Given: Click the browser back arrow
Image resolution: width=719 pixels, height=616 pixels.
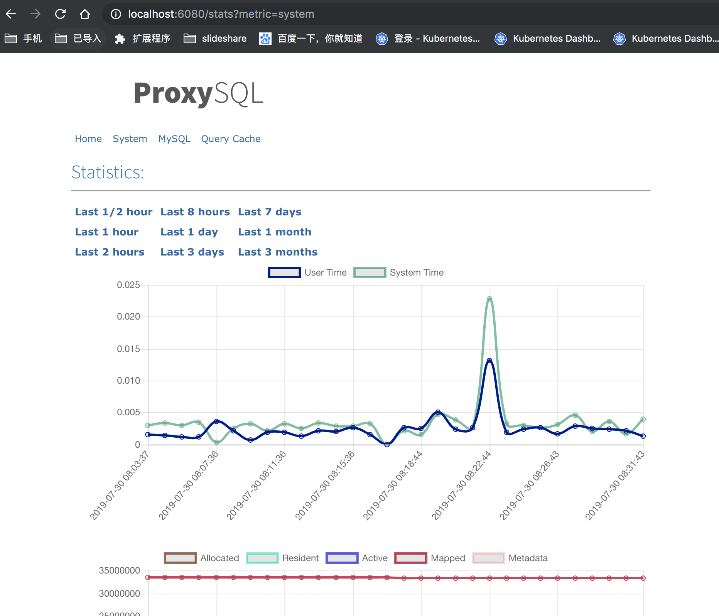Looking at the screenshot, I should tap(11, 14).
